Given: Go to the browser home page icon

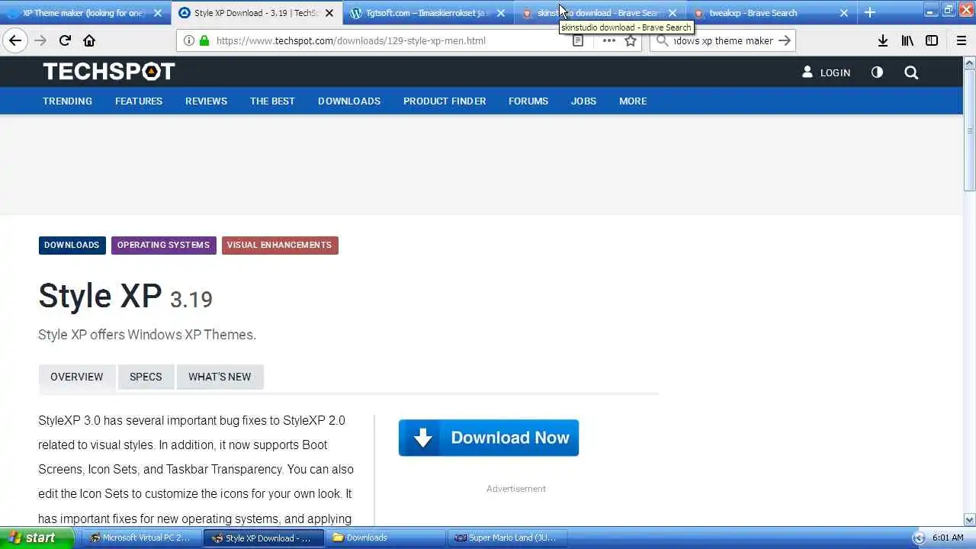Looking at the screenshot, I should (89, 40).
